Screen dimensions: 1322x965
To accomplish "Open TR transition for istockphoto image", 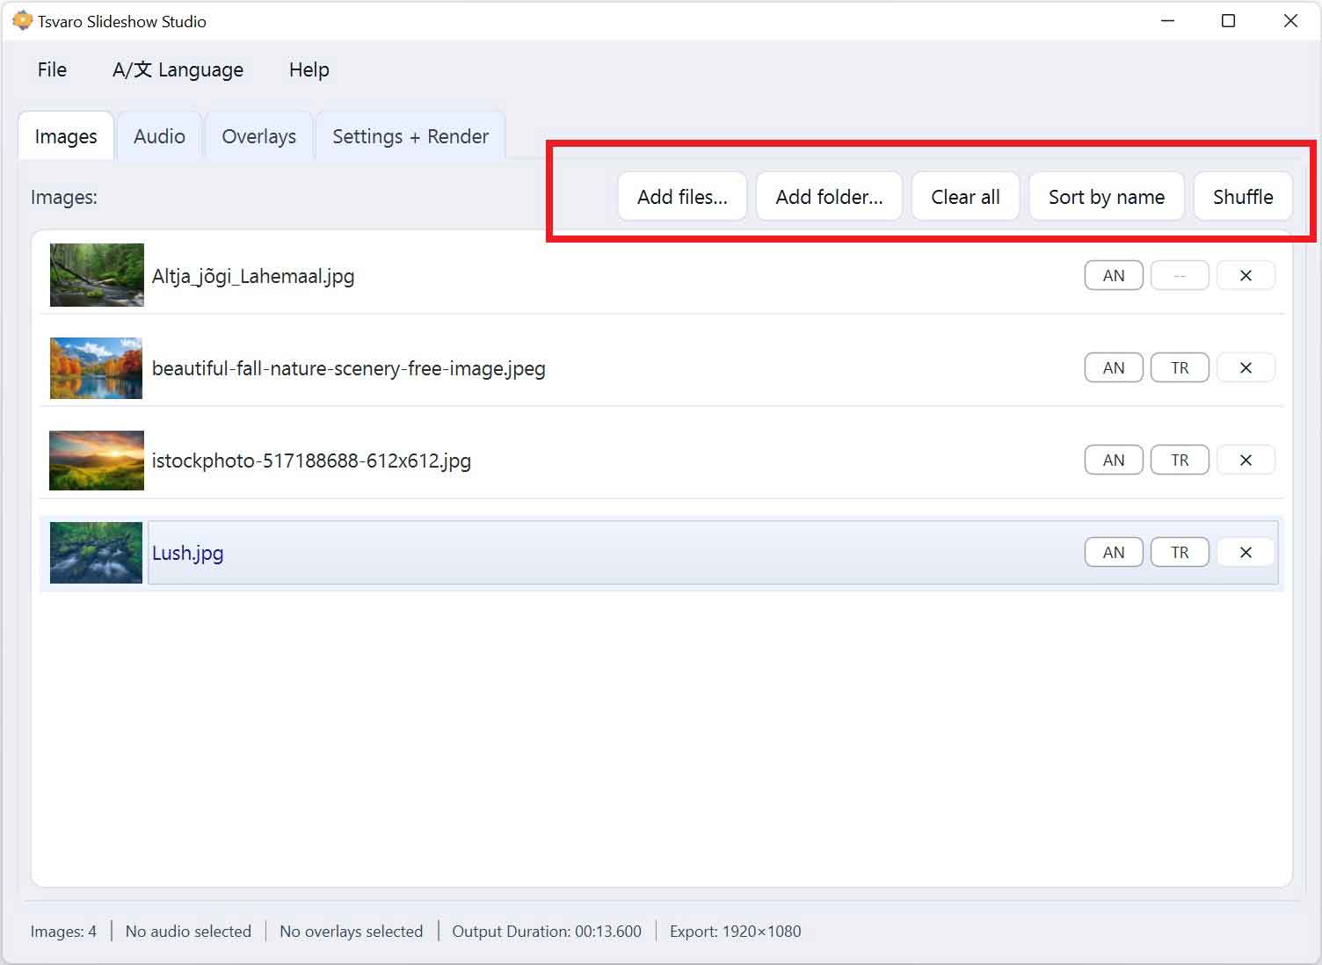I will coord(1180,461).
